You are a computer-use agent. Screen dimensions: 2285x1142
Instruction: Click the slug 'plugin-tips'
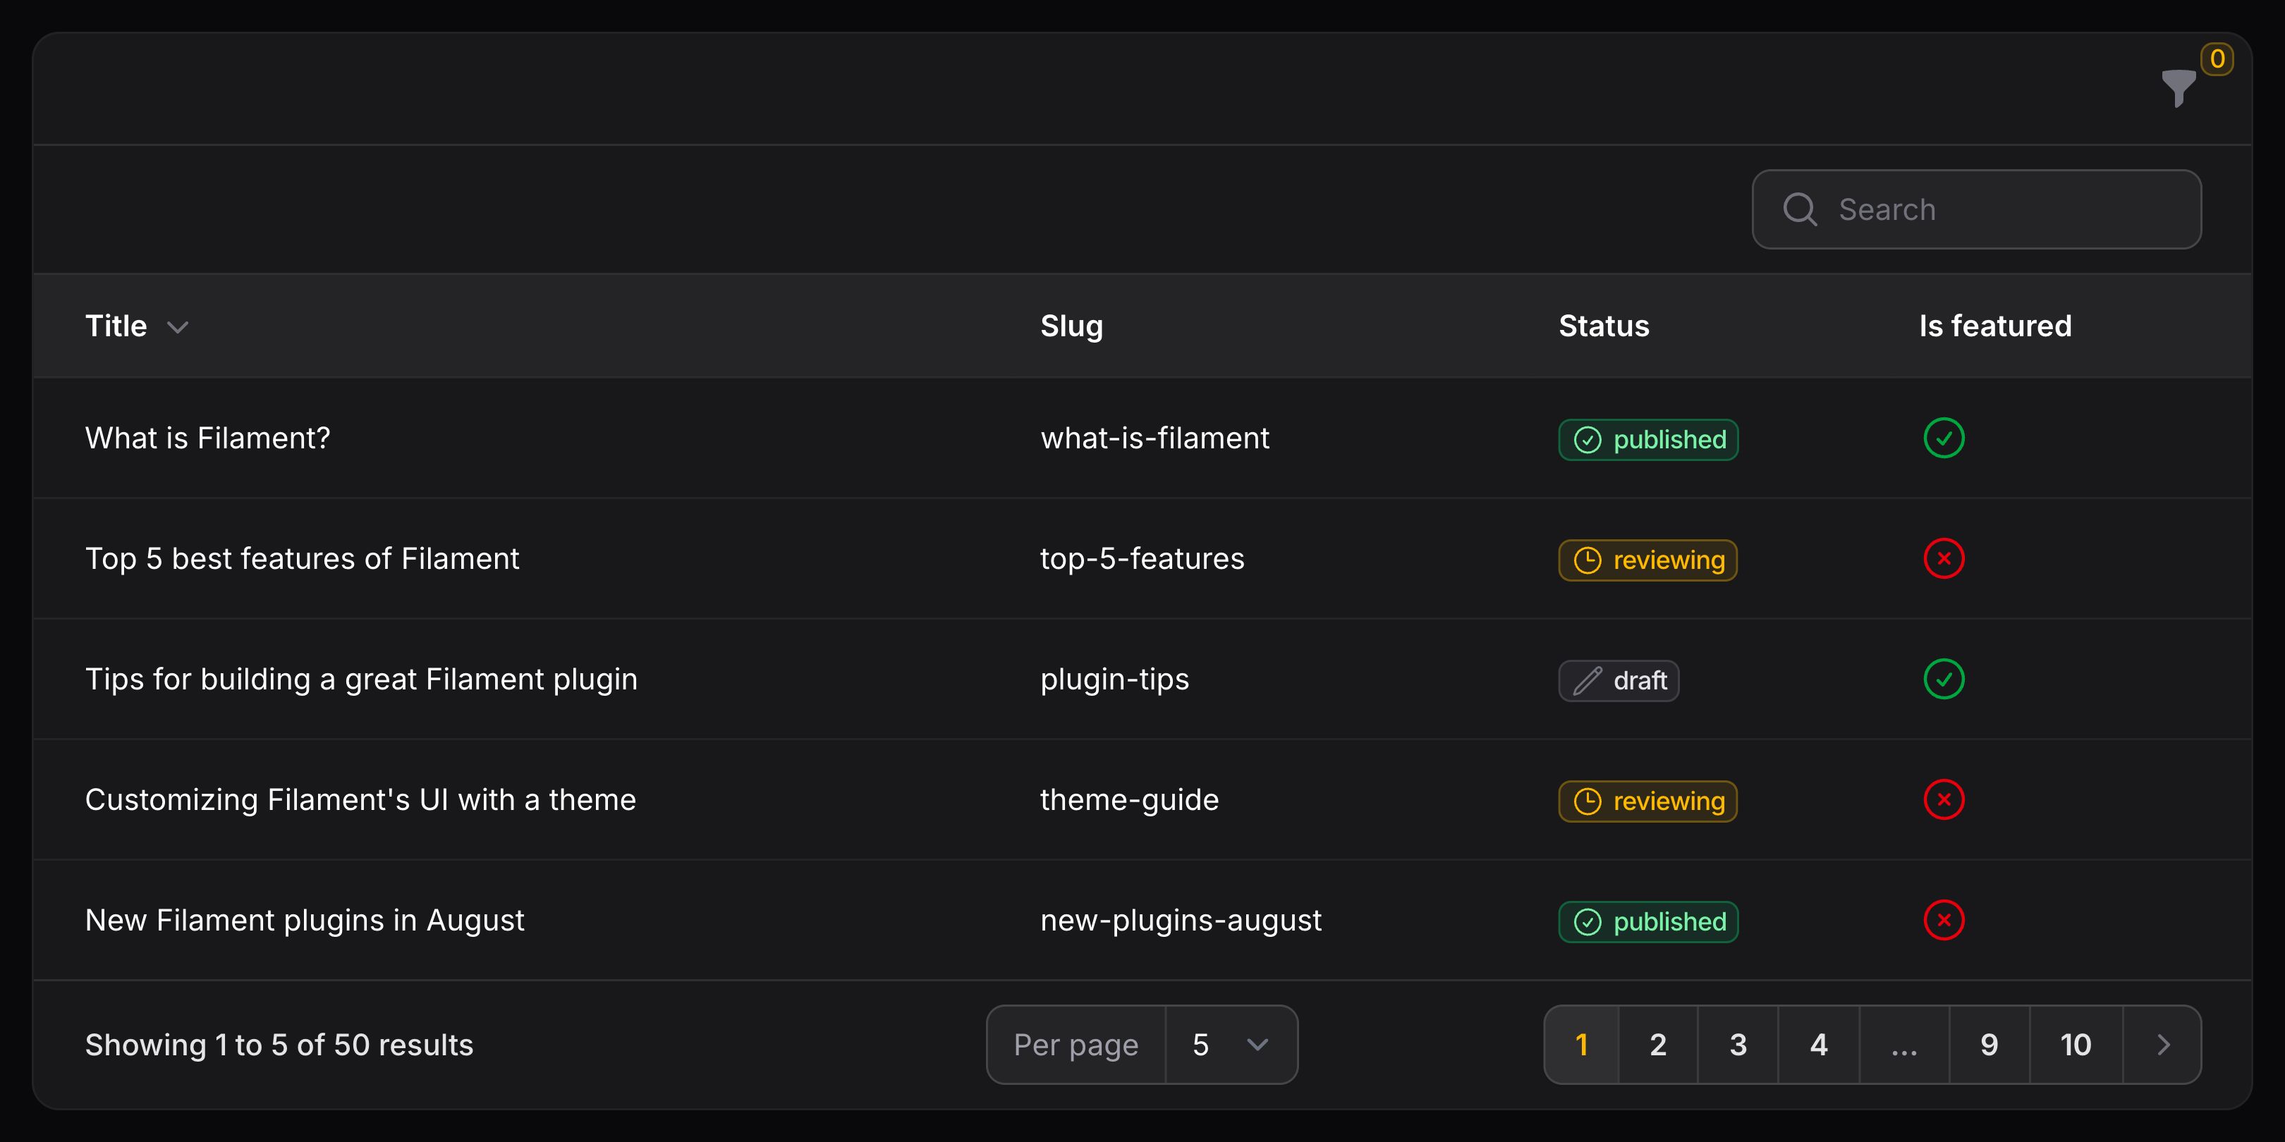[x=1114, y=679]
